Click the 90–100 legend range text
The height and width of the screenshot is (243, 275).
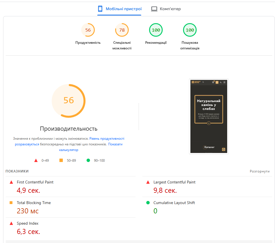[99, 160]
